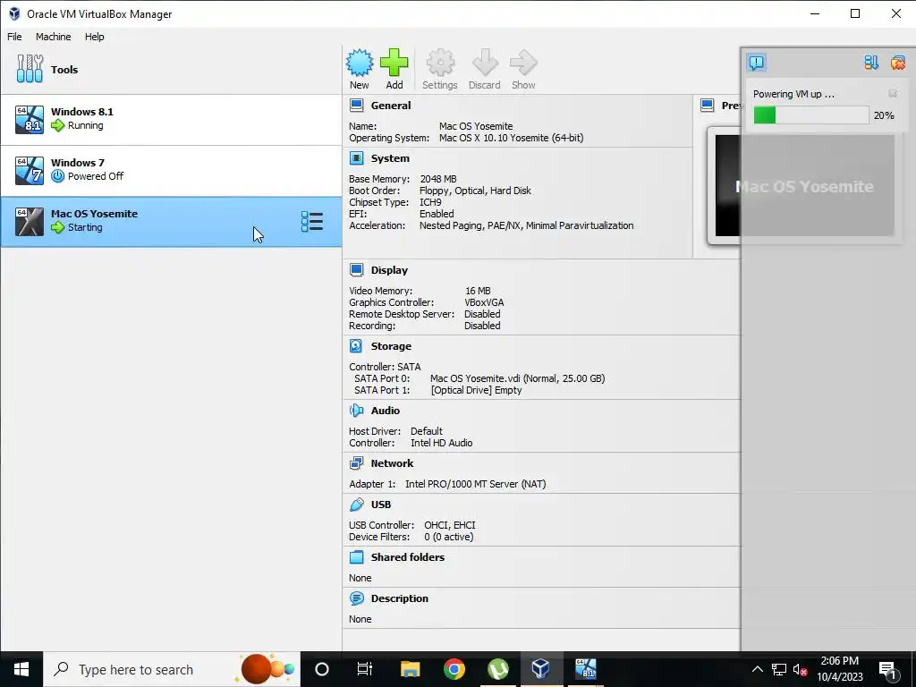Click the Audio section speaker icon

356,410
